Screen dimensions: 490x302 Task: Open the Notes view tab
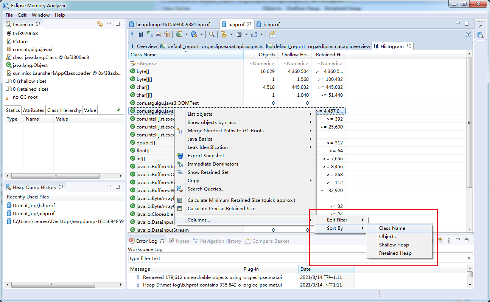tap(179, 241)
